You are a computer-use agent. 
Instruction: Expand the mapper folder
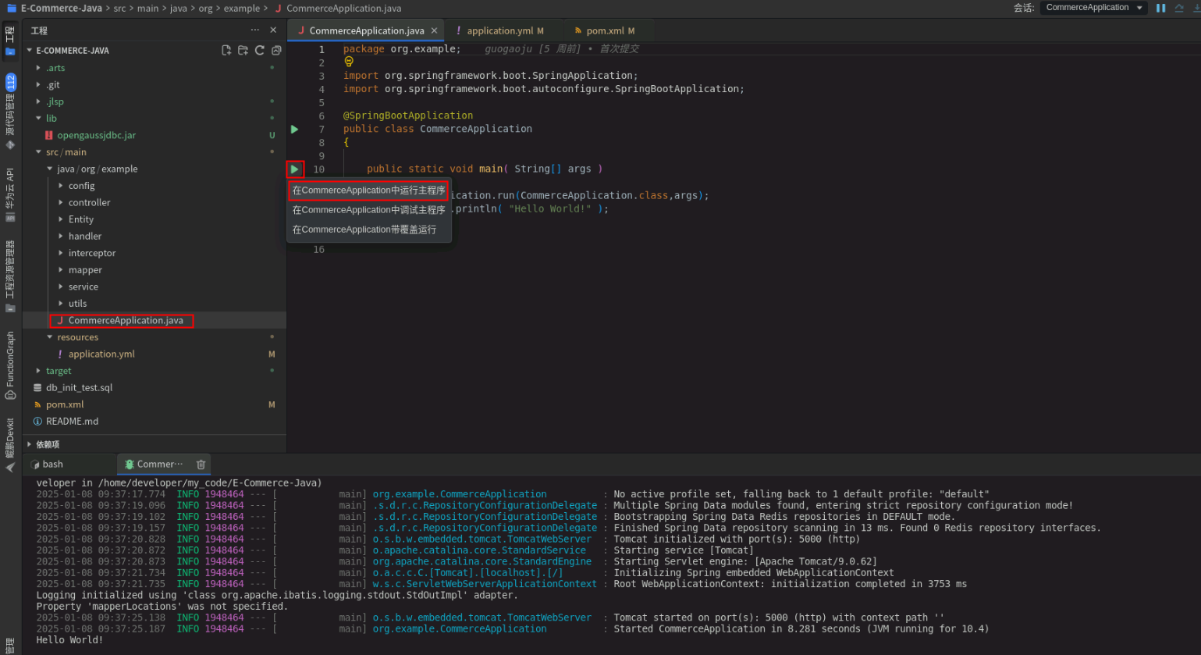click(x=61, y=270)
